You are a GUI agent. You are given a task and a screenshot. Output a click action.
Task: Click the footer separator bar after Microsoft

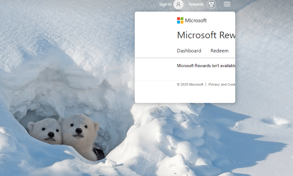(x=206, y=84)
